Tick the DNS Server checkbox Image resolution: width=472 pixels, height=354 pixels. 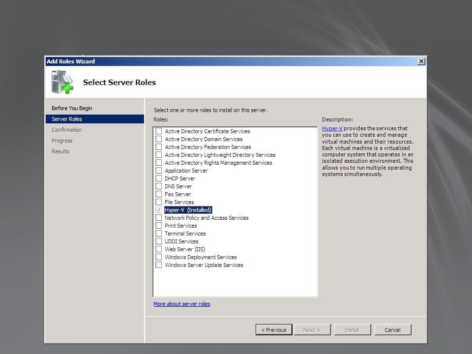click(x=159, y=186)
